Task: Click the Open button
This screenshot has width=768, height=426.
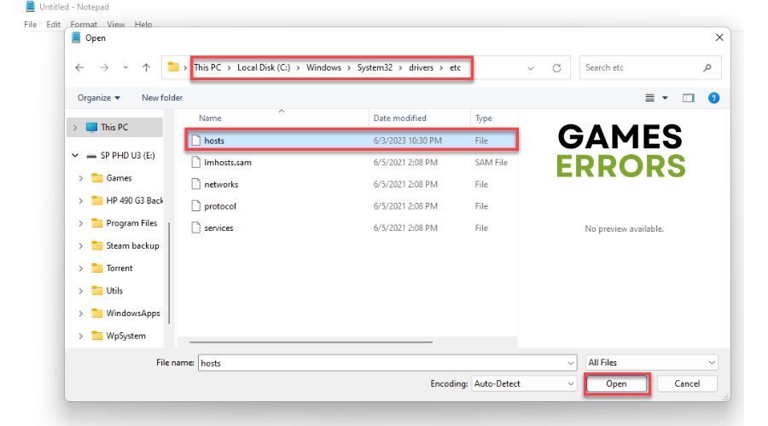Action: click(x=616, y=384)
